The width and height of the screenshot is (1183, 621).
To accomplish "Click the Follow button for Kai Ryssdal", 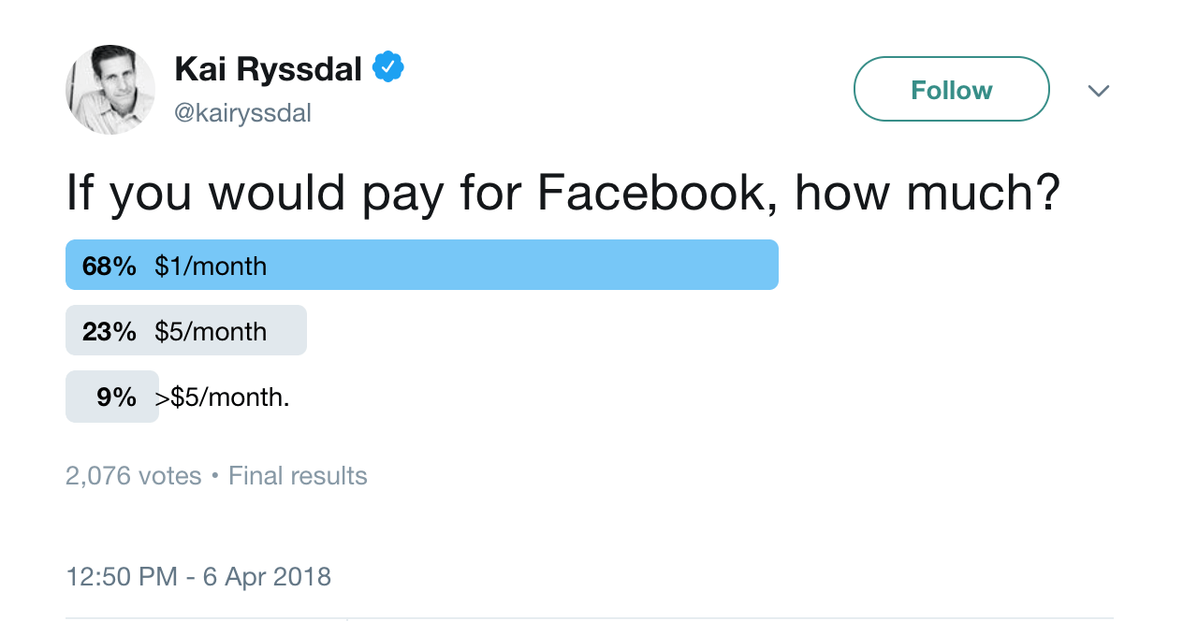I will (x=951, y=89).
